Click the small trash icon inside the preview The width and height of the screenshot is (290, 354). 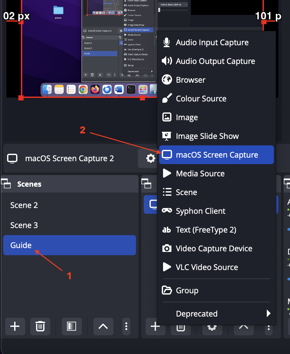click(x=92, y=75)
